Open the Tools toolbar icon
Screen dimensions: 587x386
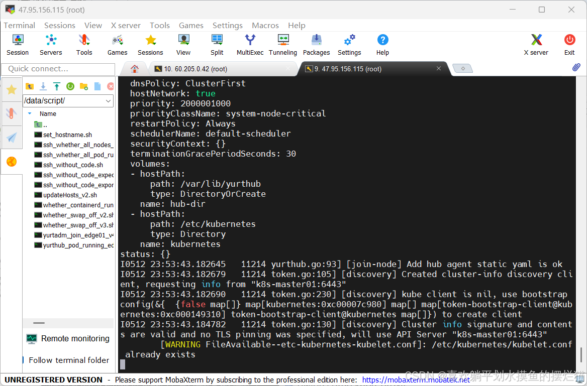click(x=84, y=45)
